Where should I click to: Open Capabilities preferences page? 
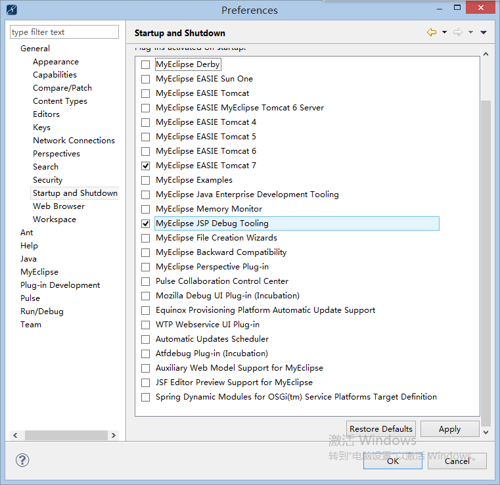pos(55,75)
